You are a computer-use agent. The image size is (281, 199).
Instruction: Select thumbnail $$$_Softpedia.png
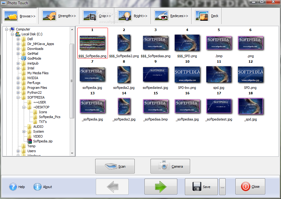pyautogui.click(x=92, y=43)
